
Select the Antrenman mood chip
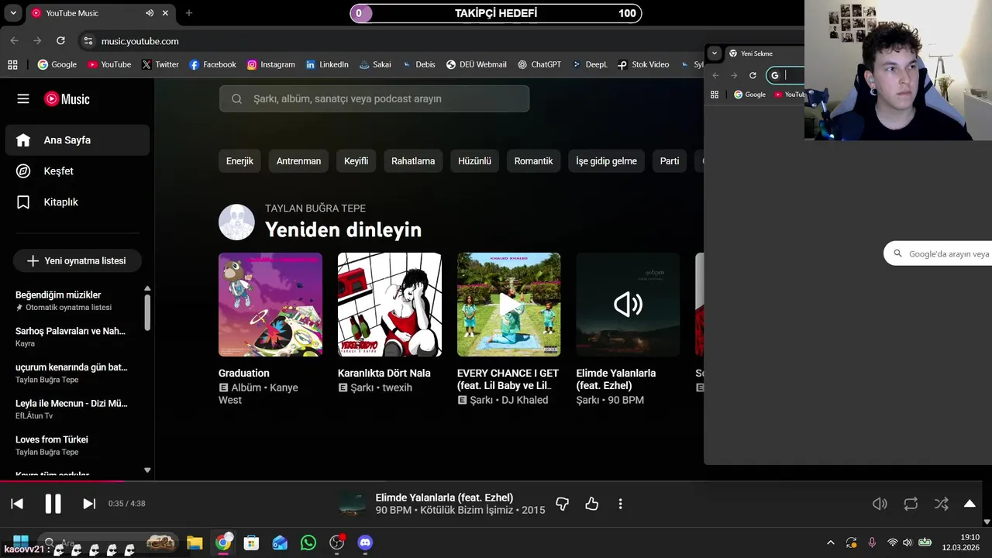[x=298, y=161]
